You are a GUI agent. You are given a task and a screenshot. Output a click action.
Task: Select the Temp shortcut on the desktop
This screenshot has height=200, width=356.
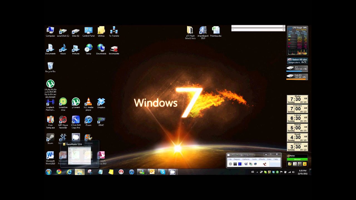coord(88,50)
